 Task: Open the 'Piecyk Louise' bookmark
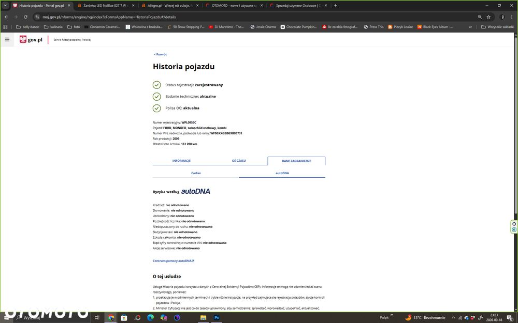pos(400,27)
